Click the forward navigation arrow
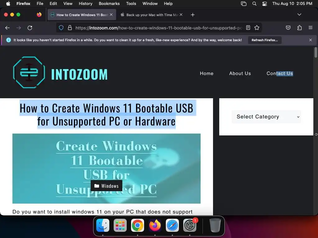 (19, 28)
